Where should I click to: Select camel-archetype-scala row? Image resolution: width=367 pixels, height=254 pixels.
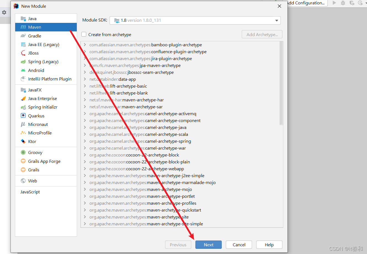click(x=180, y=134)
